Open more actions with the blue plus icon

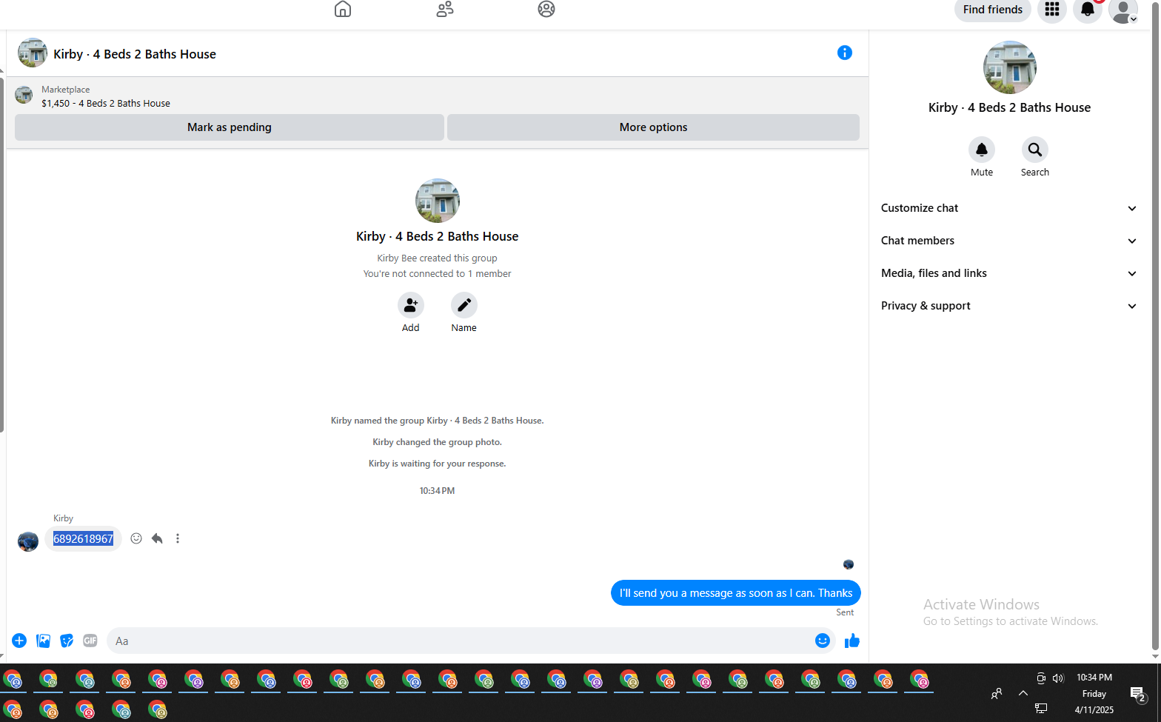coord(19,641)
